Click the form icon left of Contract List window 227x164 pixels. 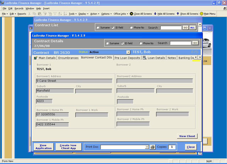[x=31, y=28]
